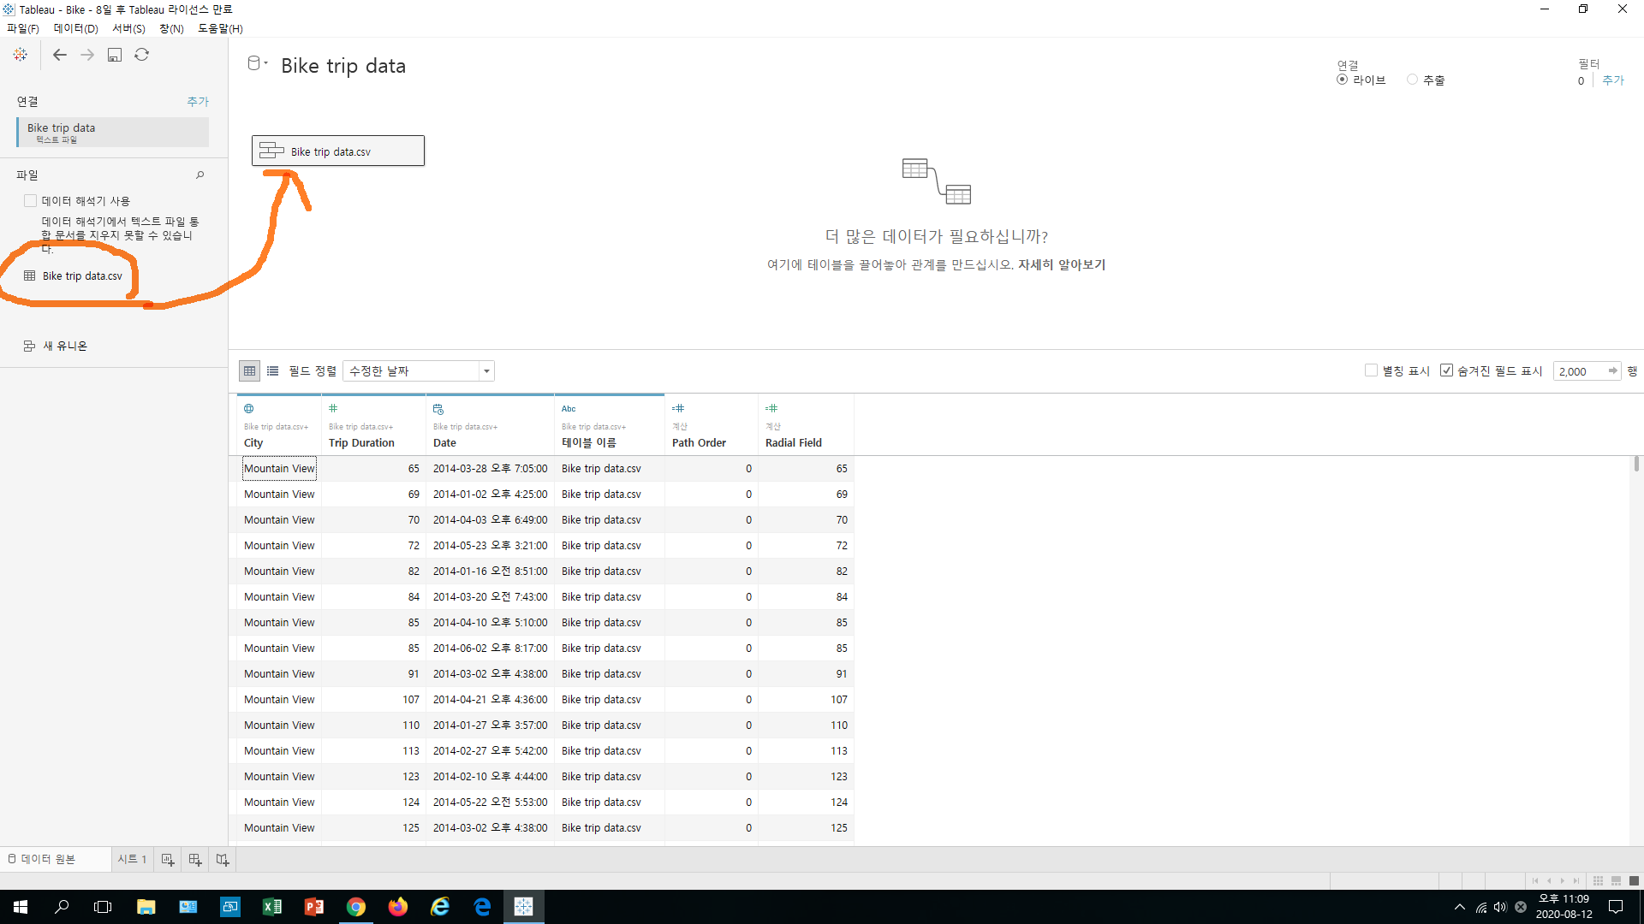Open the 수정한 날짜 field sort dropdown
This screenshot has height=924, width=1644.
tap(419, 370)
